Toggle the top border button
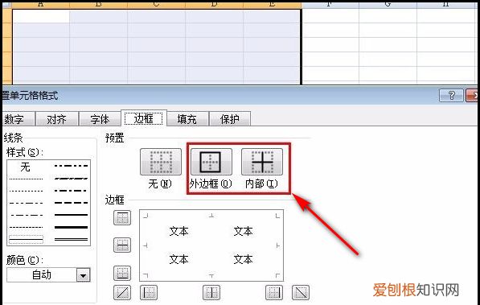Viewport: 480px width, 305px height. (122, 217)
